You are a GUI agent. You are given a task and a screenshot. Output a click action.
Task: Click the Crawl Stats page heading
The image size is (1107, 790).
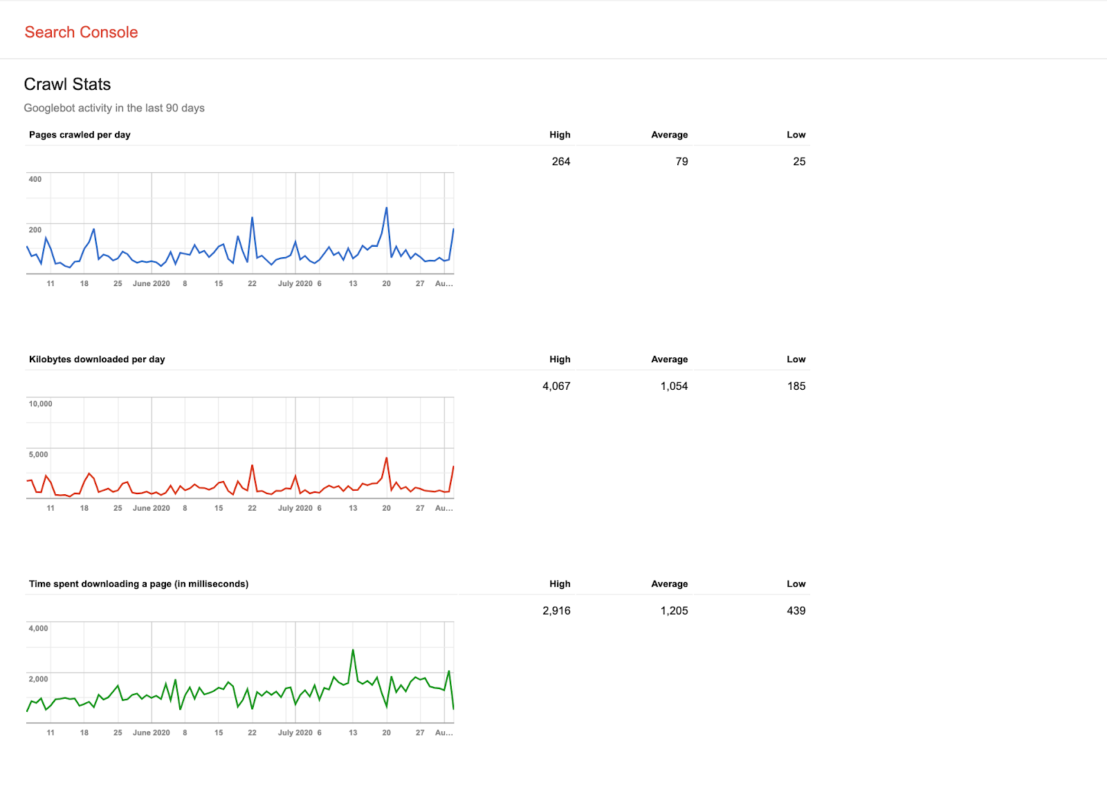(67, 84)
